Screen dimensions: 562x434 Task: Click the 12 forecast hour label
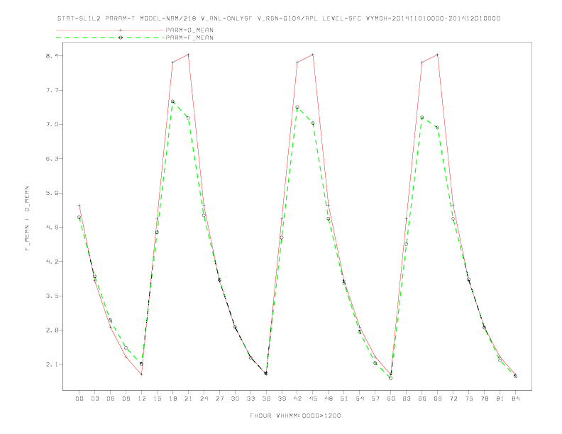coord(142,399)
